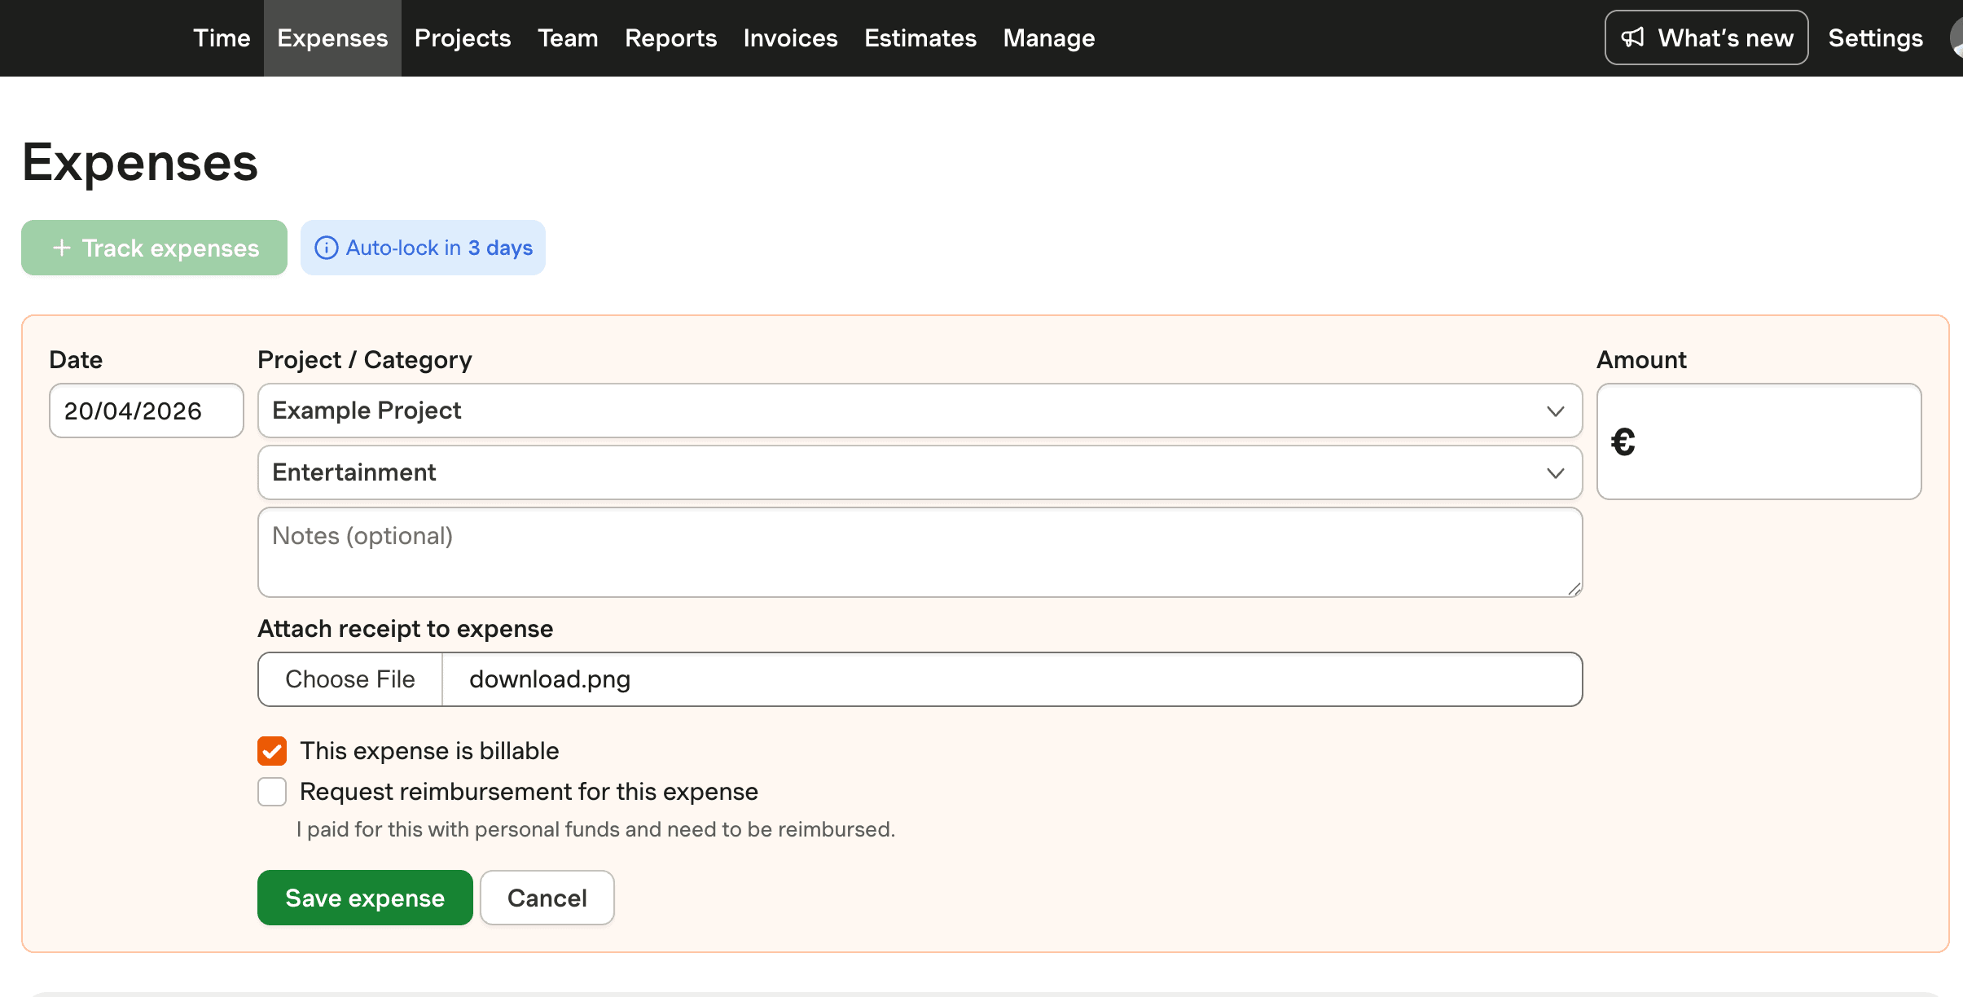Click the megaphone icon in What's new
The height and width of the screenshot is (997, 1963).
(x=1632, y=37)
